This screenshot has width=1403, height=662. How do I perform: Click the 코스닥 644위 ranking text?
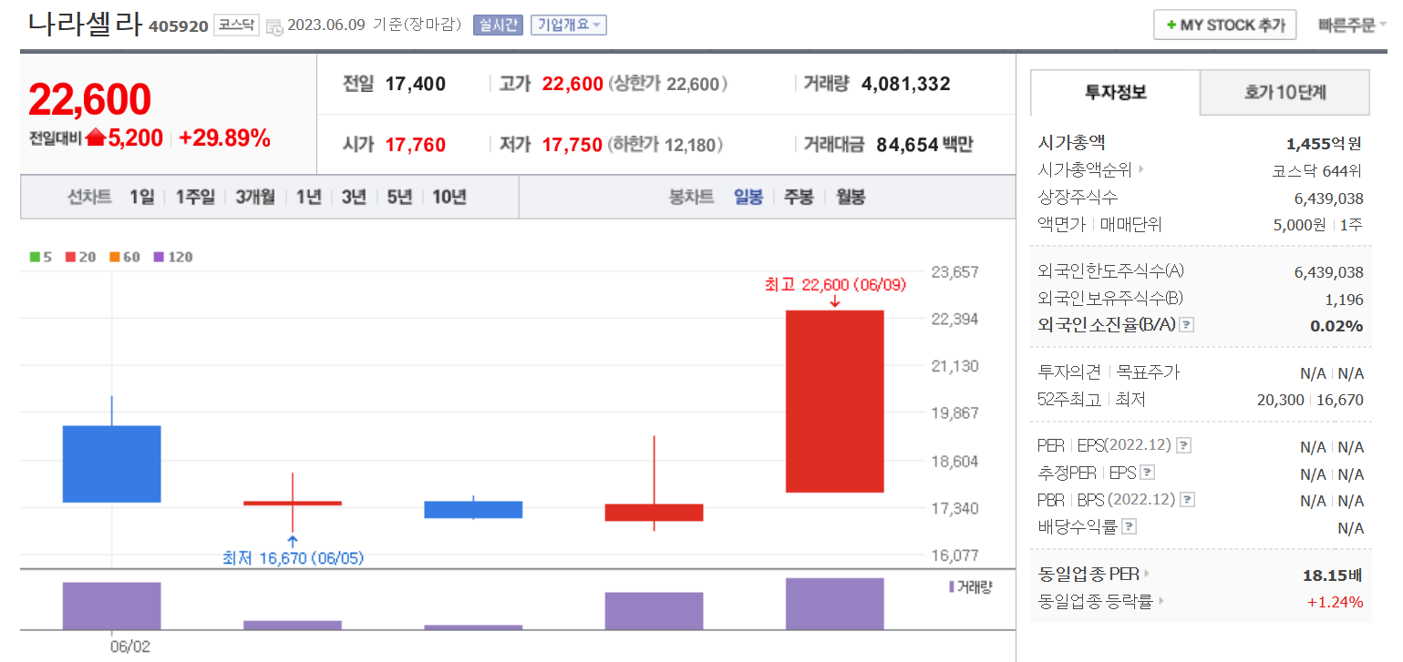coord(1316,170)
